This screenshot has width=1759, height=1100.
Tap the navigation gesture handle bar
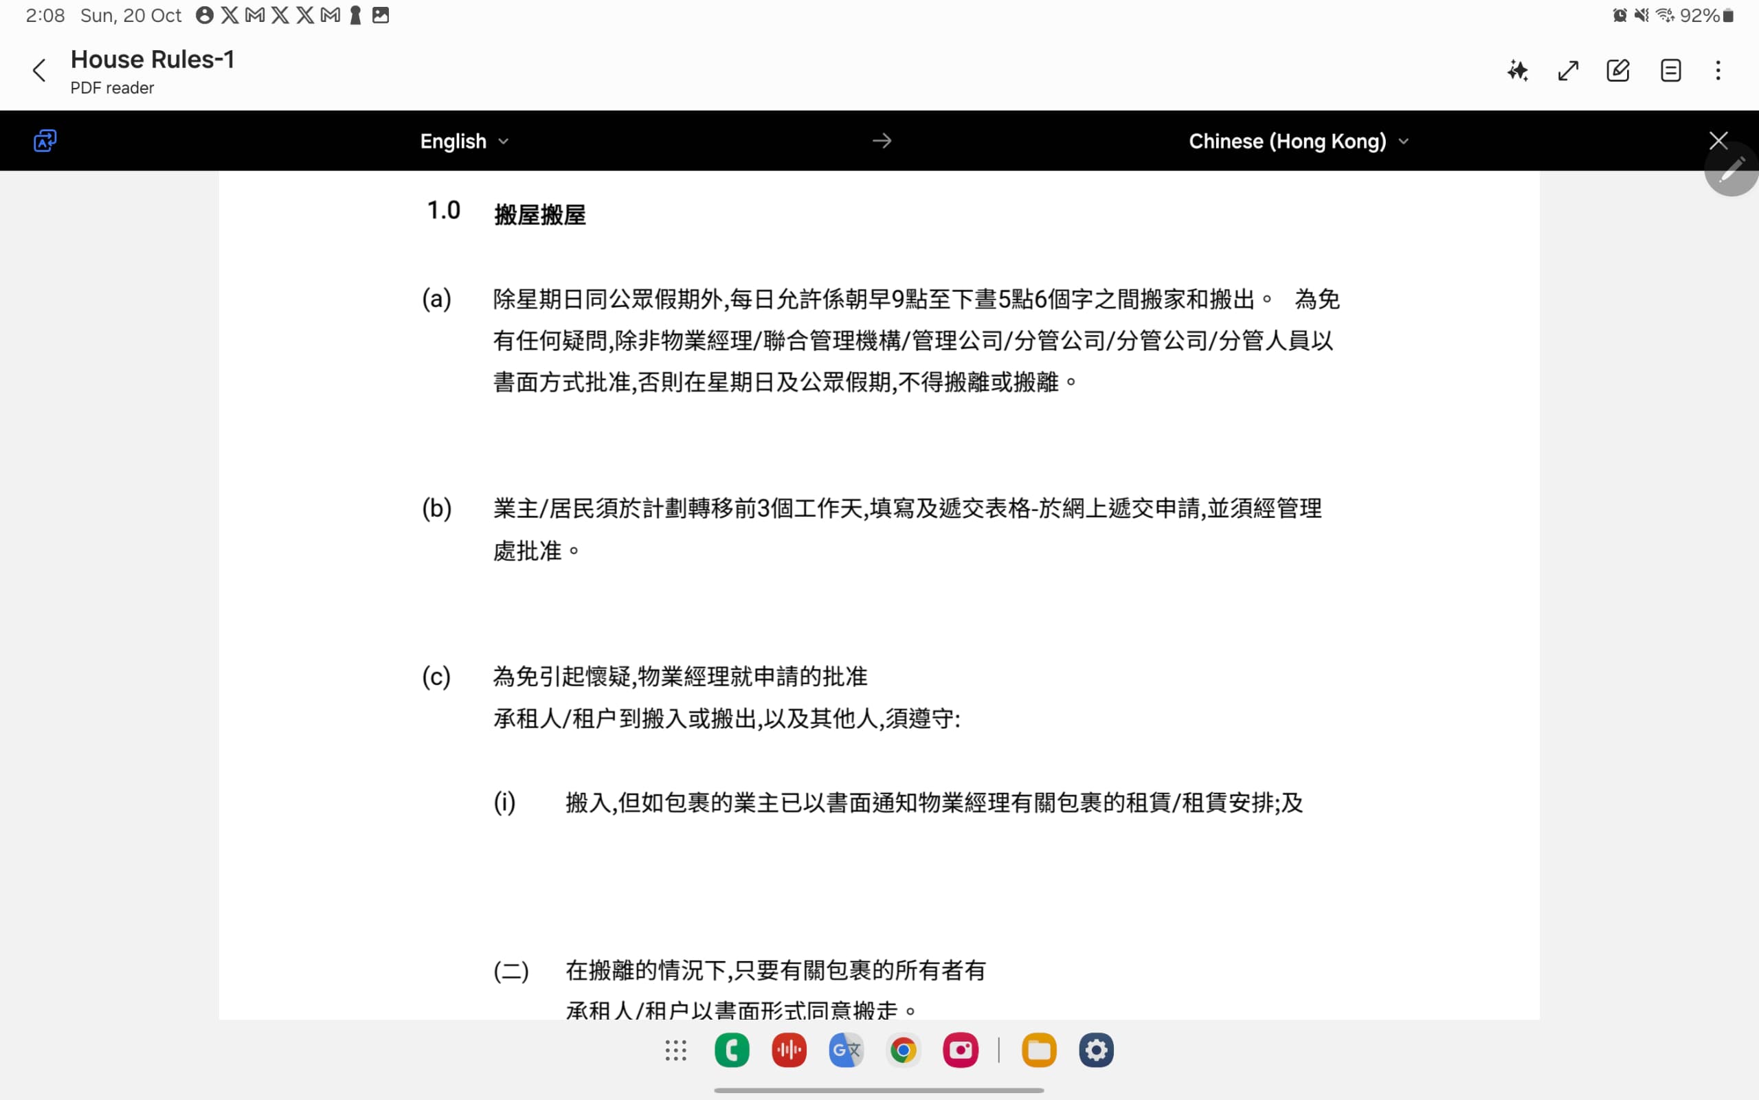tap(879, 1090)
